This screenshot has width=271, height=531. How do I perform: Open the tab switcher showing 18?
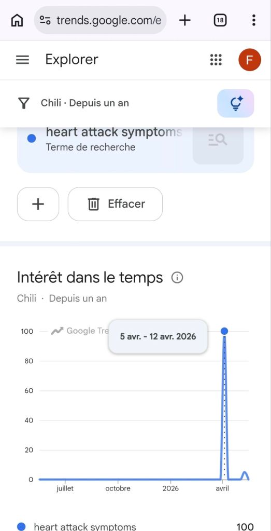click(x=220, y=20)
